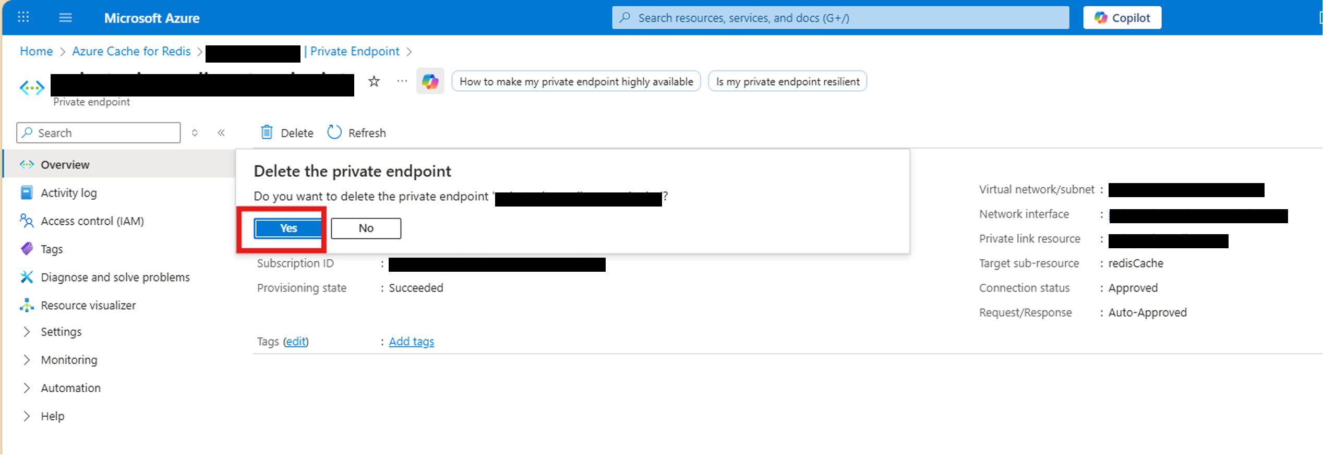Viewport: 1323px width, 460px height.
Task: Open the ellipsis more options menu
Action: point(402,81)
